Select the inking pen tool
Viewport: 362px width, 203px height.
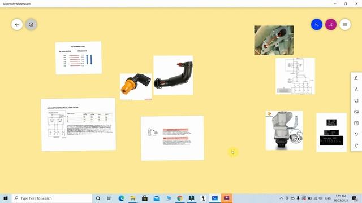356,78
